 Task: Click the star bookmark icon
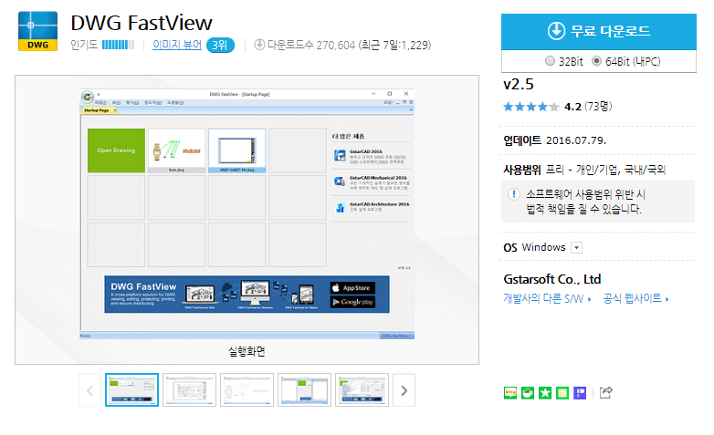[545, 393]
